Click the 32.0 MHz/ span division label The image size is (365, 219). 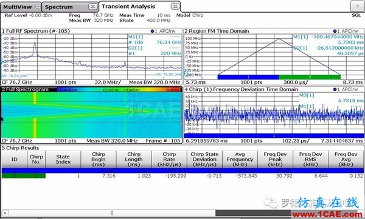[x=108, y=83]
